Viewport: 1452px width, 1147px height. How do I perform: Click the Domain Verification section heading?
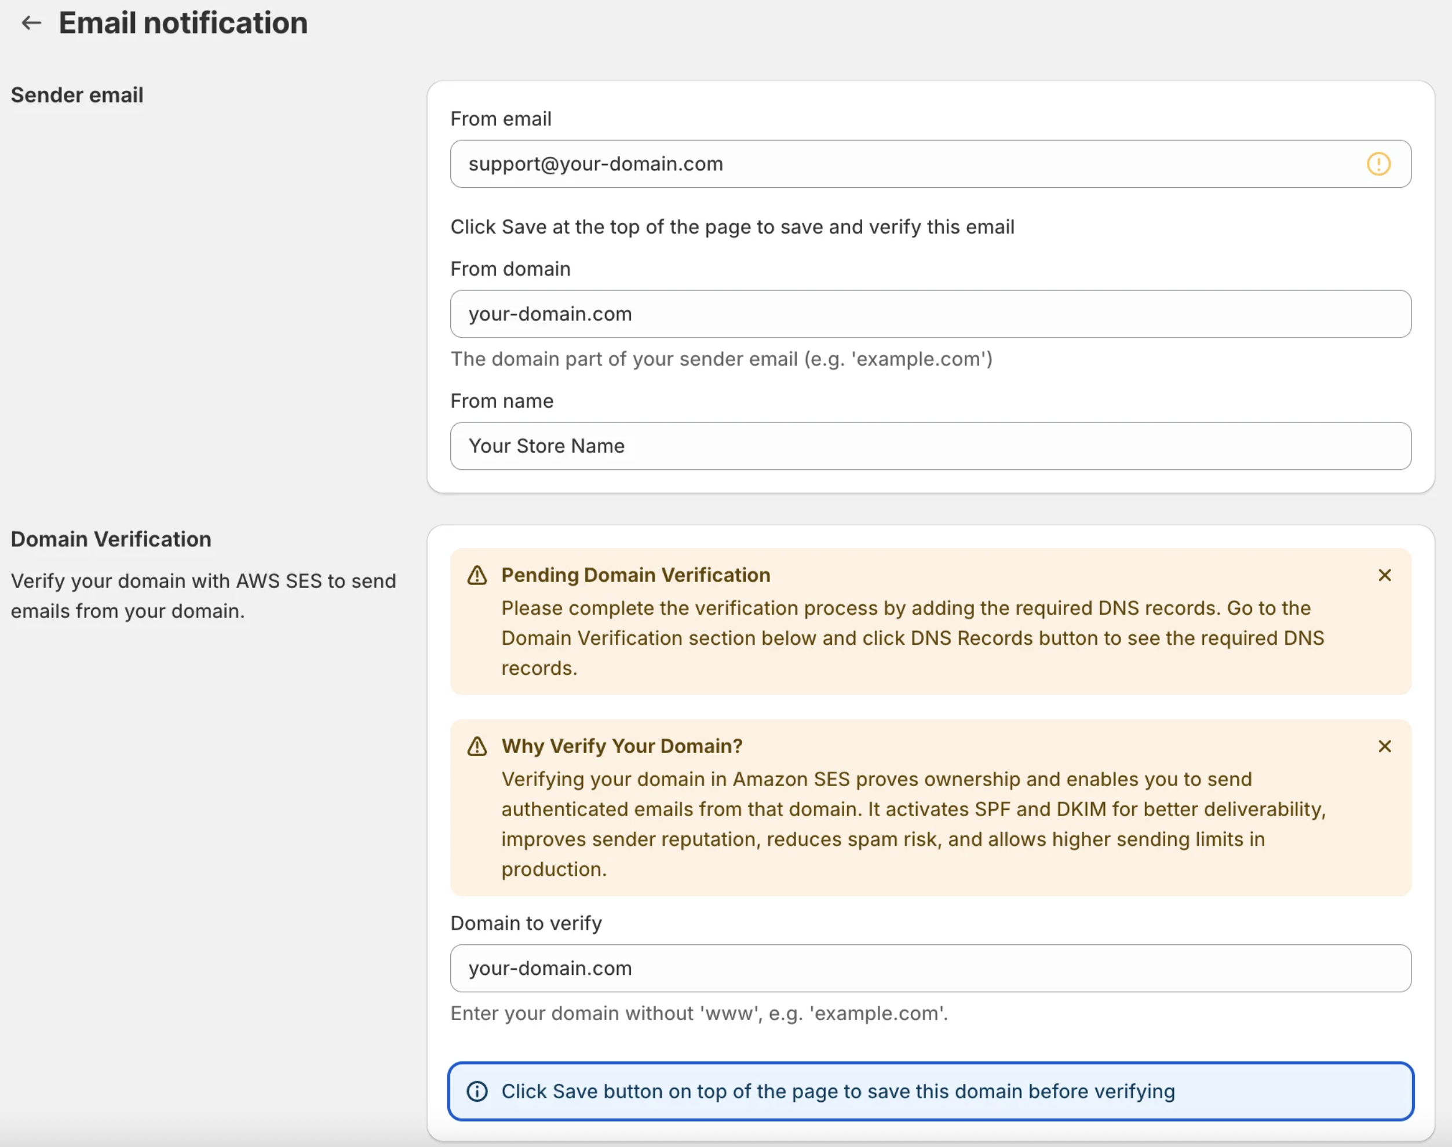pos(111,539)
